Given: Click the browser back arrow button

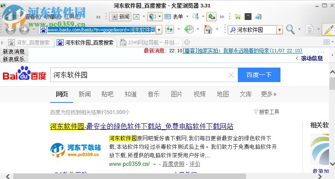Looking at the screenshot, I should pyautogui.click(x=11, y=29).
